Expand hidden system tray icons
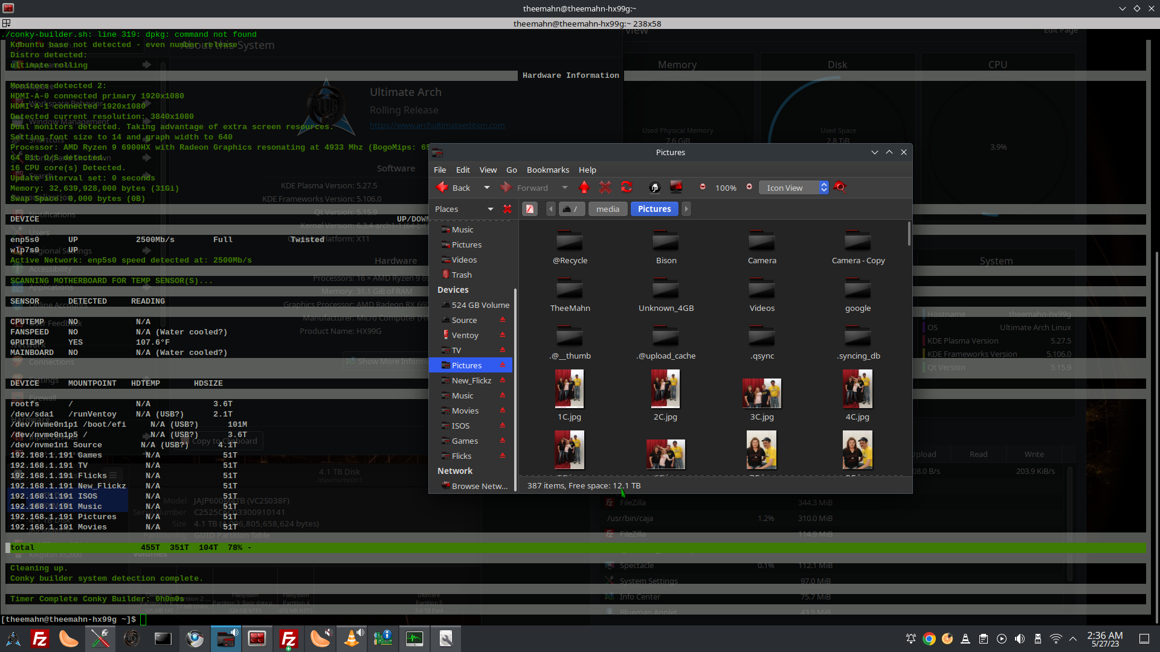 pyautogui.click(x=1073, y=639)
